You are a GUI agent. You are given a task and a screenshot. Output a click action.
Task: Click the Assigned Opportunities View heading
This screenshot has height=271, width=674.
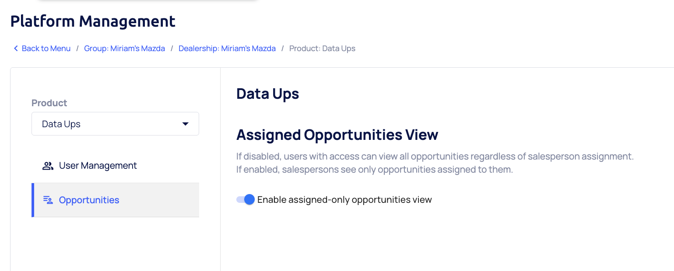pyautogui.click(x=337, y=135)
